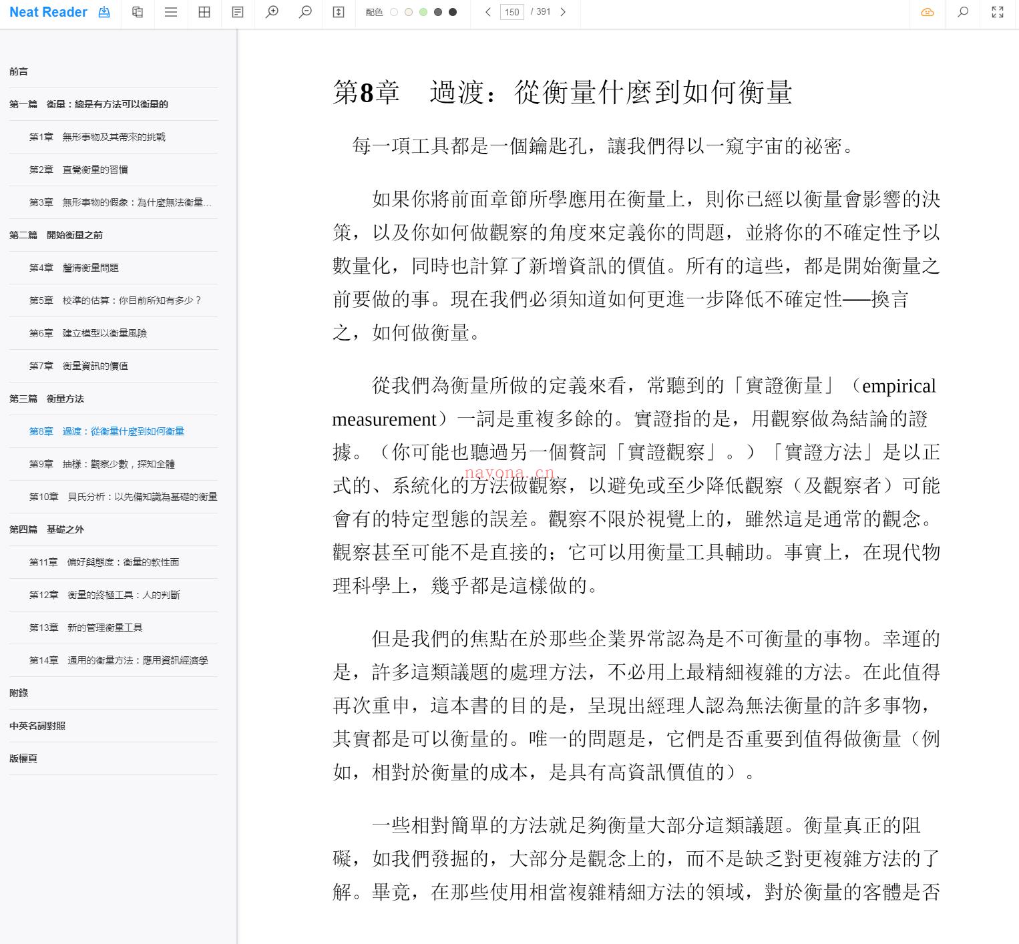Screen dimensions: 1019x944
Task: Open the notes page icon
Action: point(238,12)
